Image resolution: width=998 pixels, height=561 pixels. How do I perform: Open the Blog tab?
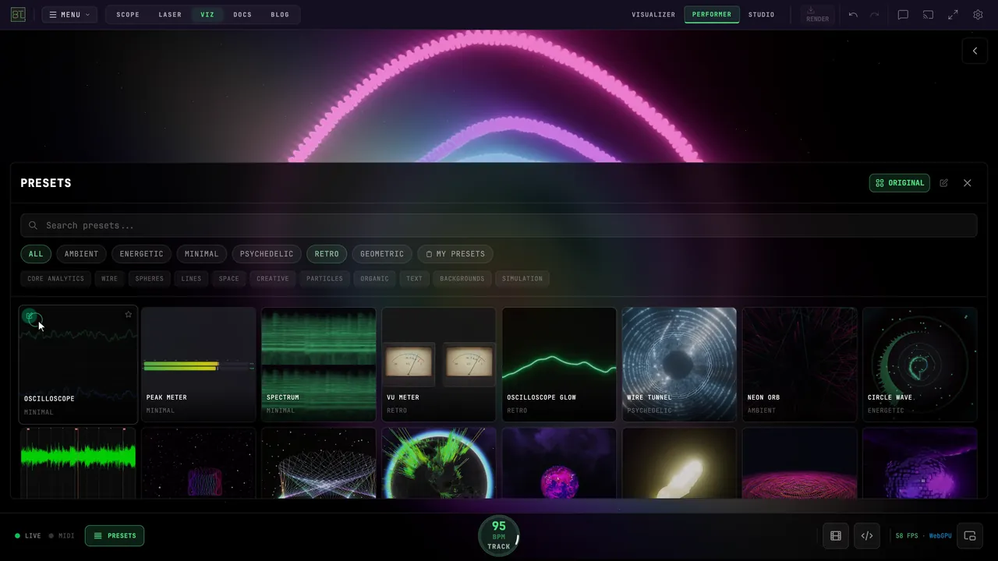(280, 15)
